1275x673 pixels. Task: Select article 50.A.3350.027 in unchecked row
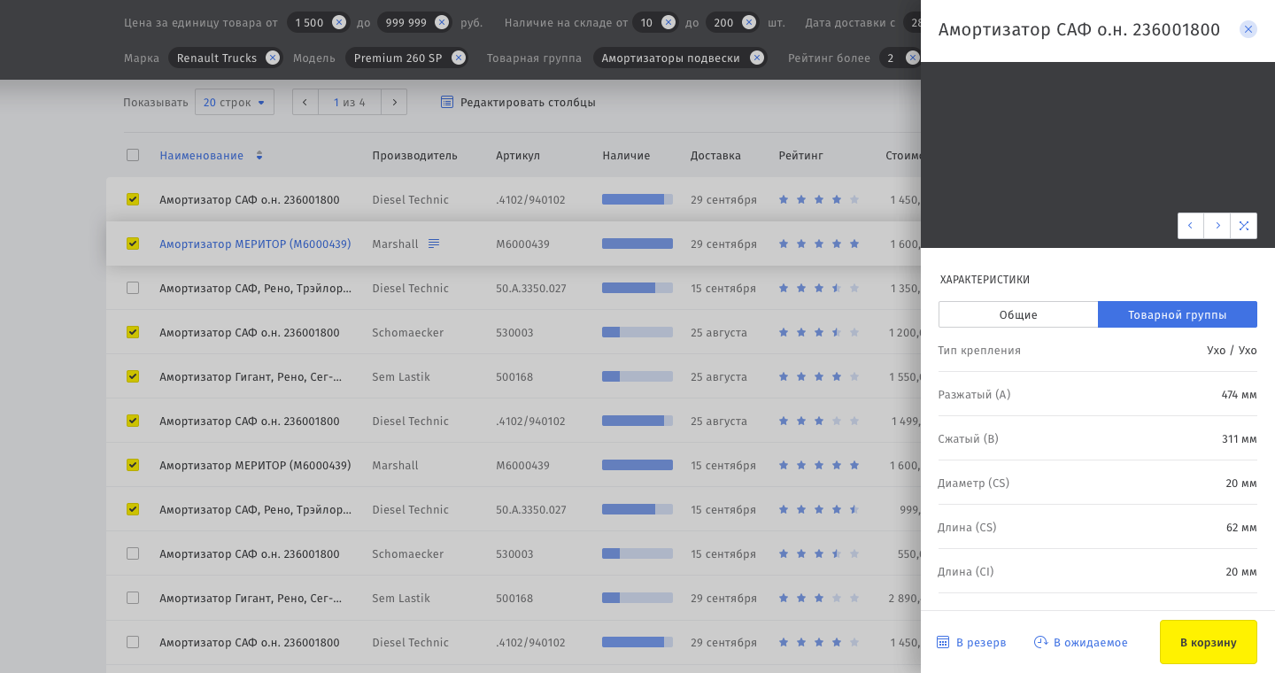(x=531, y=288)
